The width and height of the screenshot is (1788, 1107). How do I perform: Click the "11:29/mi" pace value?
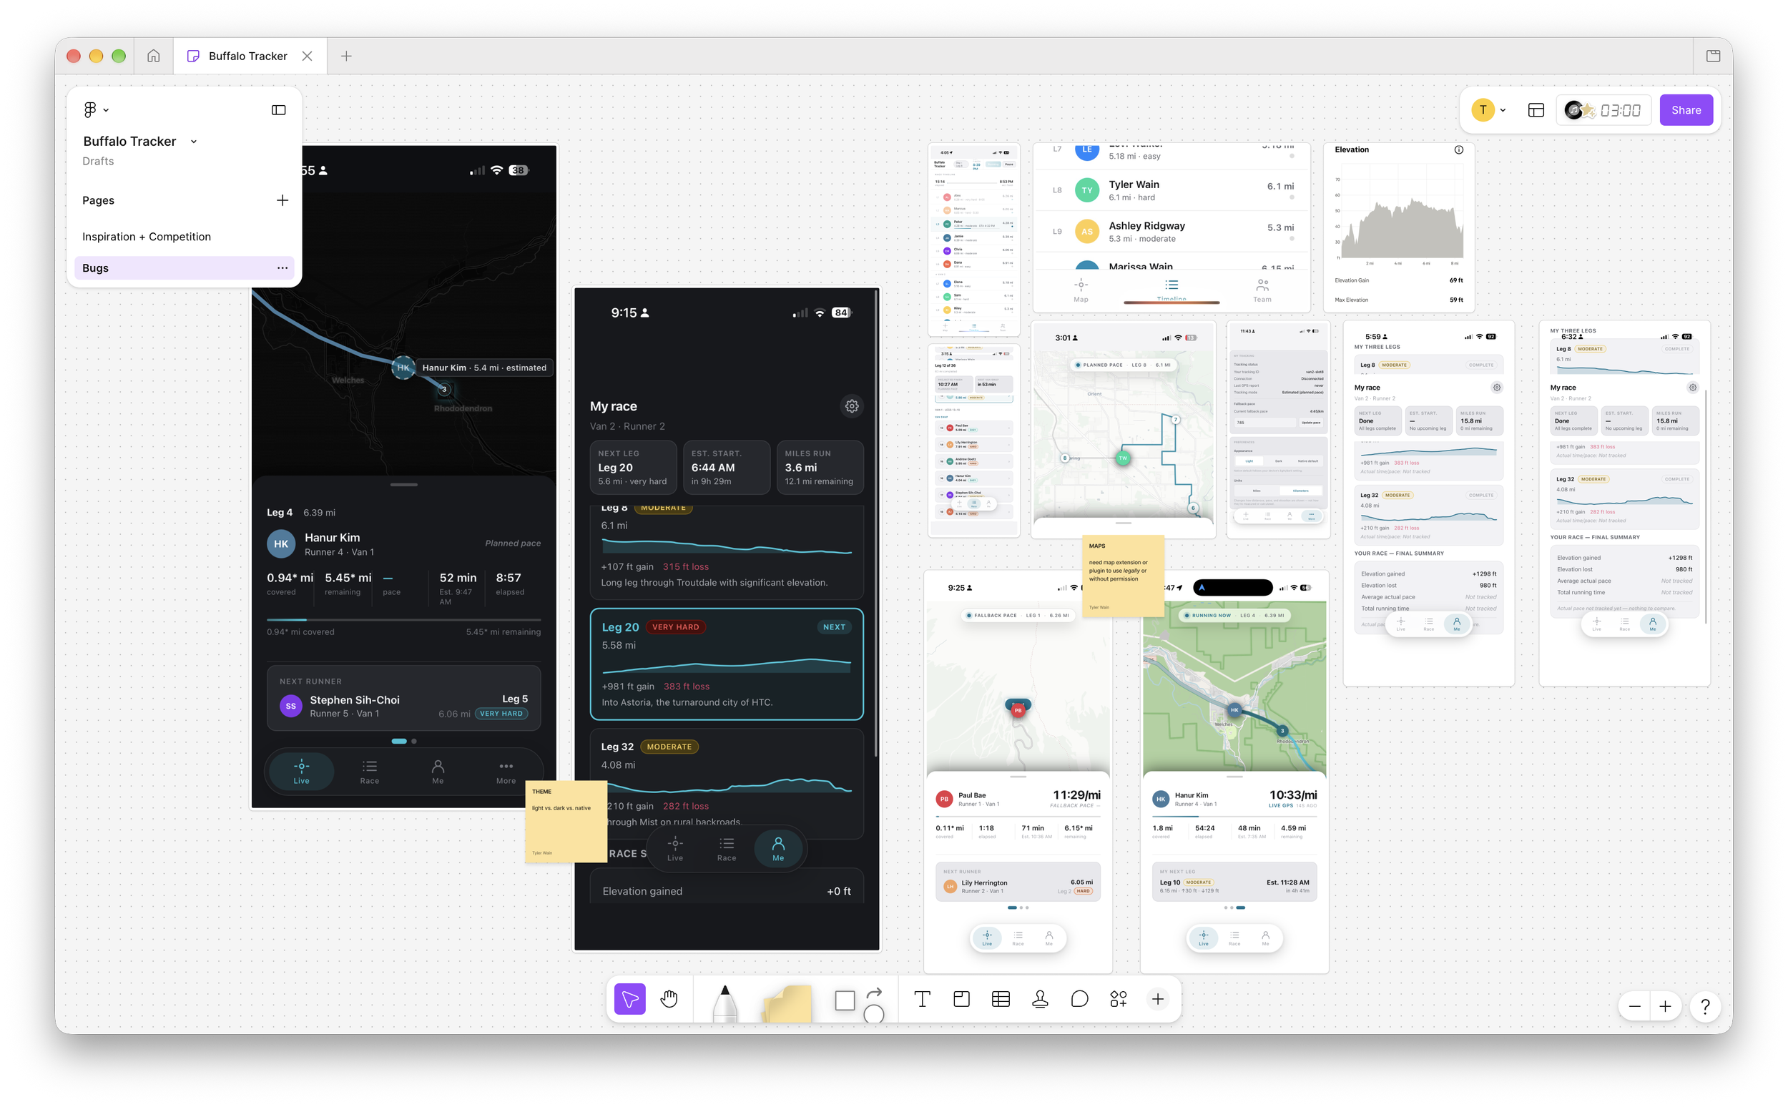(1077, 795)
